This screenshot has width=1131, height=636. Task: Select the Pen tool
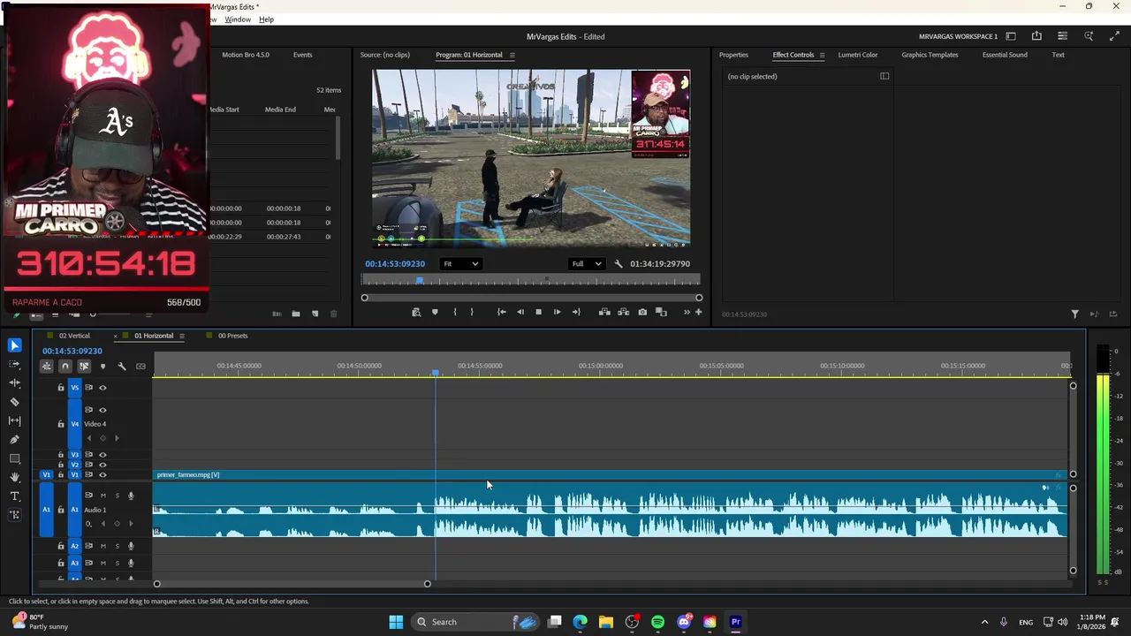tap(14, 440)
